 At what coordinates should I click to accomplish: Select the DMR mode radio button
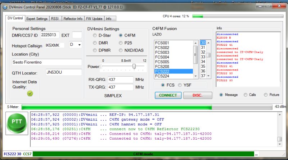click(95, 43)
